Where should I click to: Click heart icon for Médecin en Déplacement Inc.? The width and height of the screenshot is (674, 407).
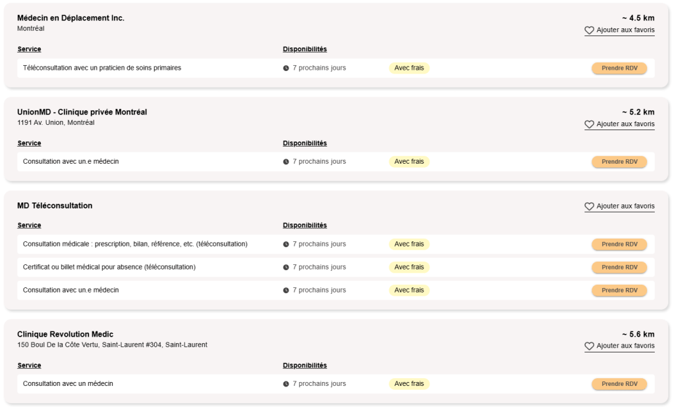[x=589, y=30]
